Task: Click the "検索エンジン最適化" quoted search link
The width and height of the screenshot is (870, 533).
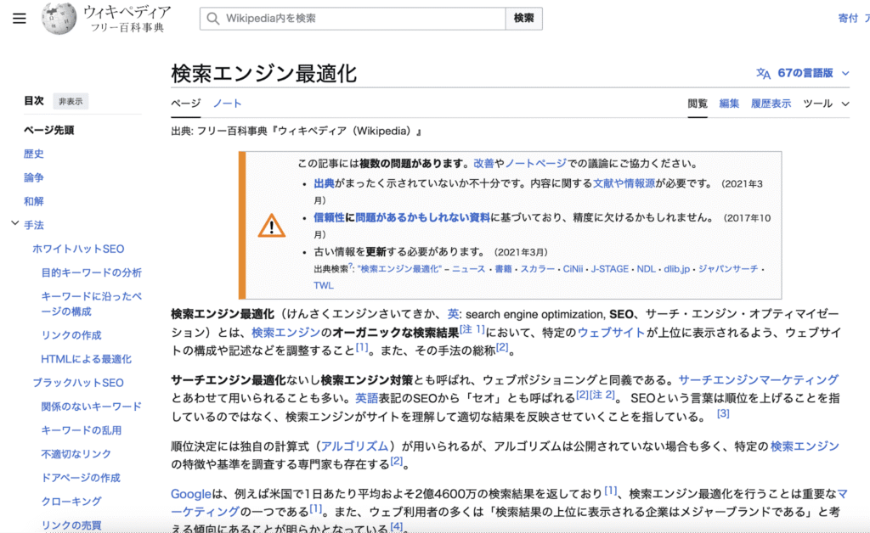Action: pos(399,269)
